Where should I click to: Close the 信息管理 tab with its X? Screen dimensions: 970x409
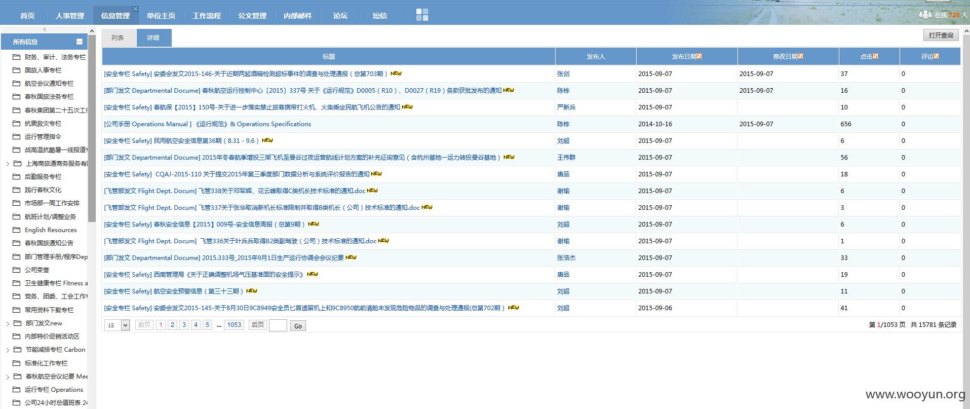(135, 9)
